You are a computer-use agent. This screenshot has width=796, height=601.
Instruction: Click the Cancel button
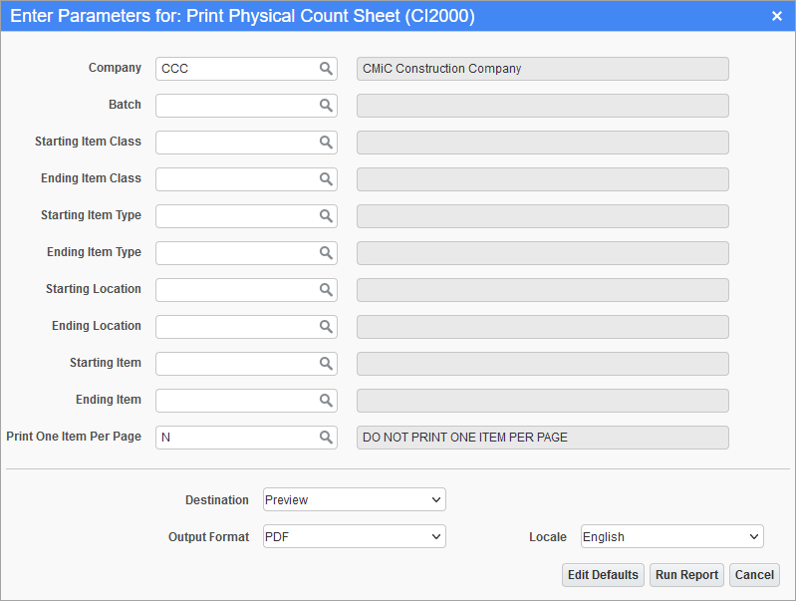point(754,575)
